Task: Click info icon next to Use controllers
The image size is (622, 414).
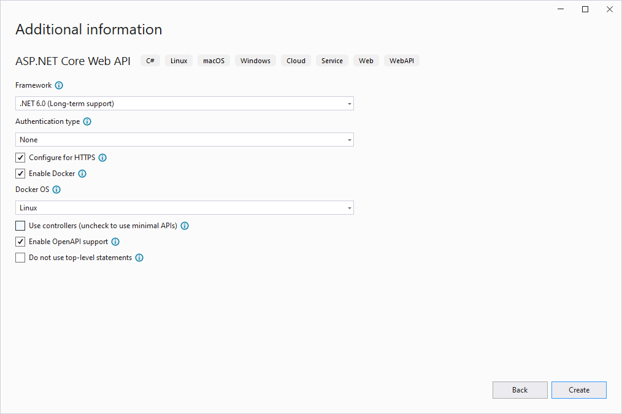Action: [x=185, y=226]
